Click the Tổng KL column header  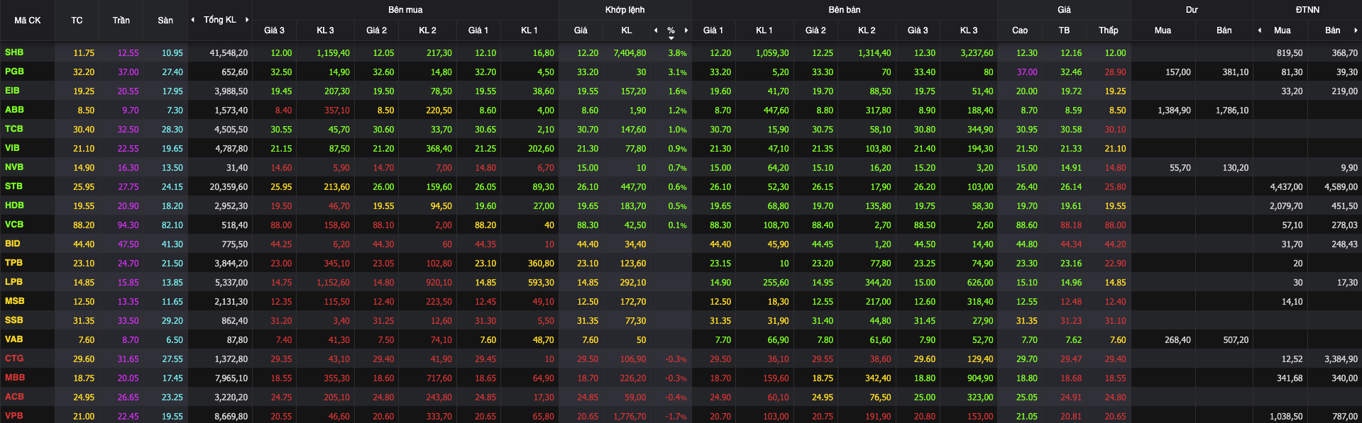(220, 20)
